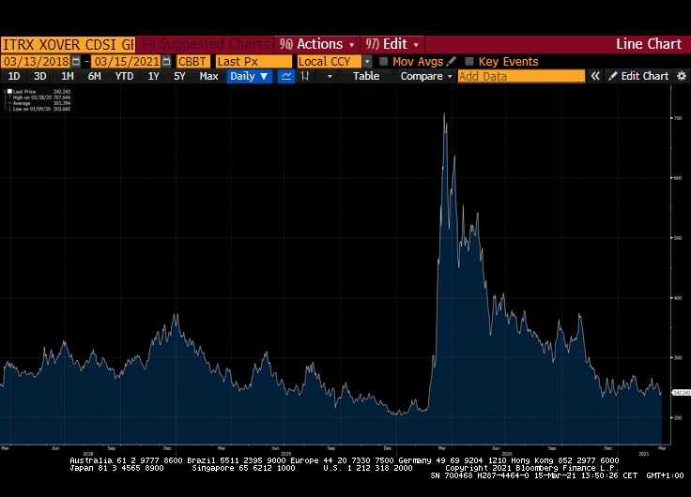The width and height of the screenshot is (691, 497).
Task: Select the Max range tab
Action: coord(208,76)
